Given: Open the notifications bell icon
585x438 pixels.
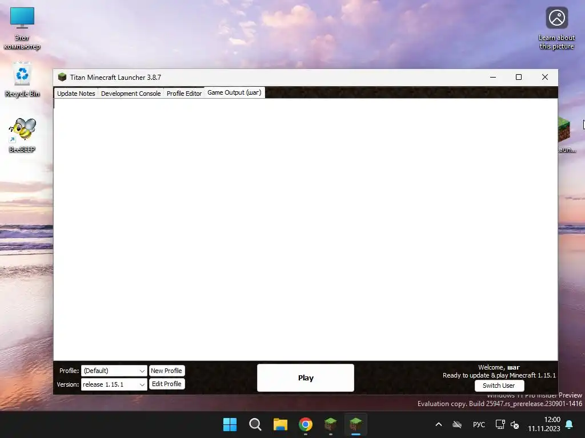Looking at the screenshot, I should point(570,424).
